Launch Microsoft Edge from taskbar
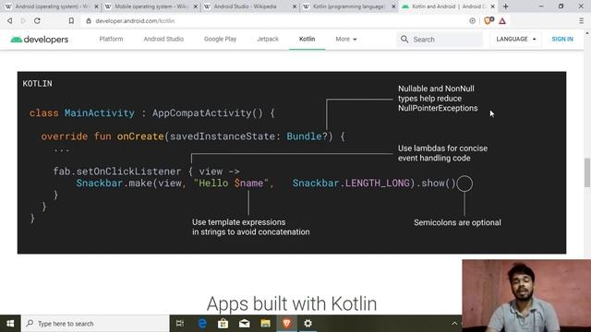591x332 pixels. pyautogui.click(x=202, y=324)
